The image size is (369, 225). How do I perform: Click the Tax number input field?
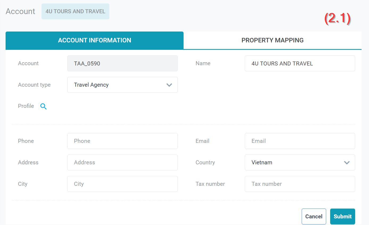[x=300, y=184]
